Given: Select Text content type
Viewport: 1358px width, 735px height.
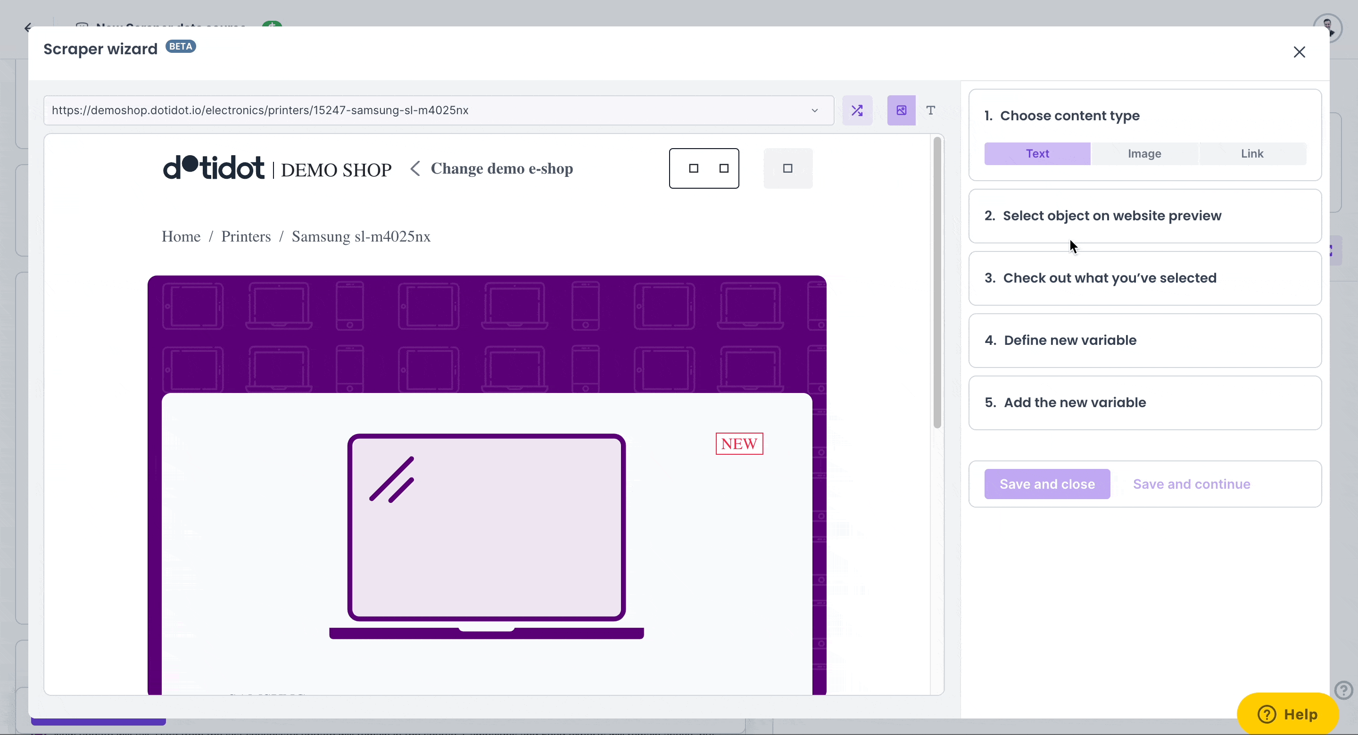Looking at the screenshot, I should [x=1037, y=153].
